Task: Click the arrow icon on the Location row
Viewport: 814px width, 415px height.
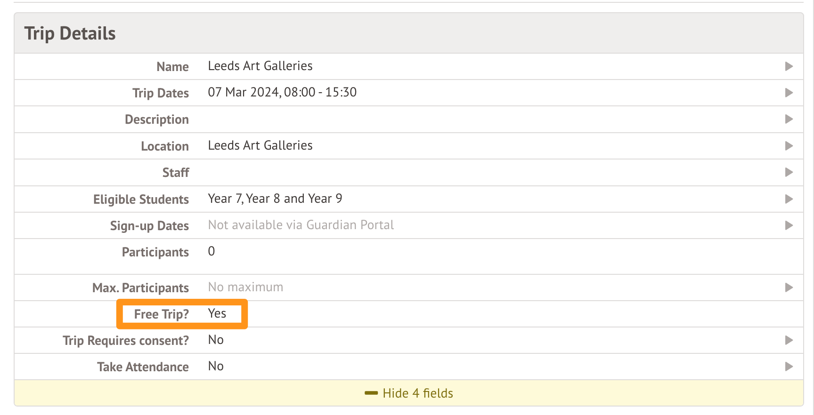Action: 789,146
